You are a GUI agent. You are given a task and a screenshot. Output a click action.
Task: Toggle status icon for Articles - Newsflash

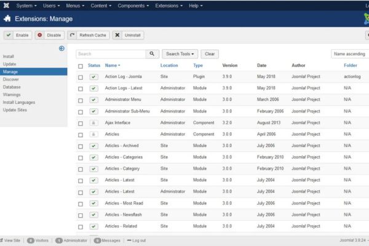click(x=93, y=215)
